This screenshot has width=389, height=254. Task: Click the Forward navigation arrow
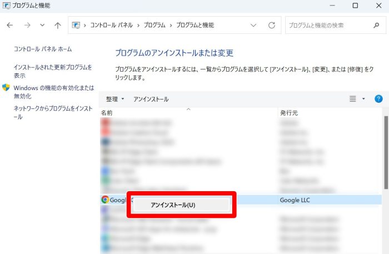(x=27, y=26)
